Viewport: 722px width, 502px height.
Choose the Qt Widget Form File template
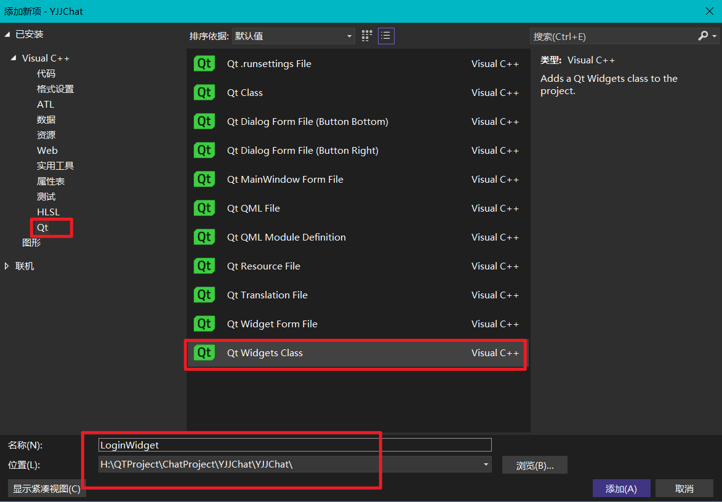[357, 324]
